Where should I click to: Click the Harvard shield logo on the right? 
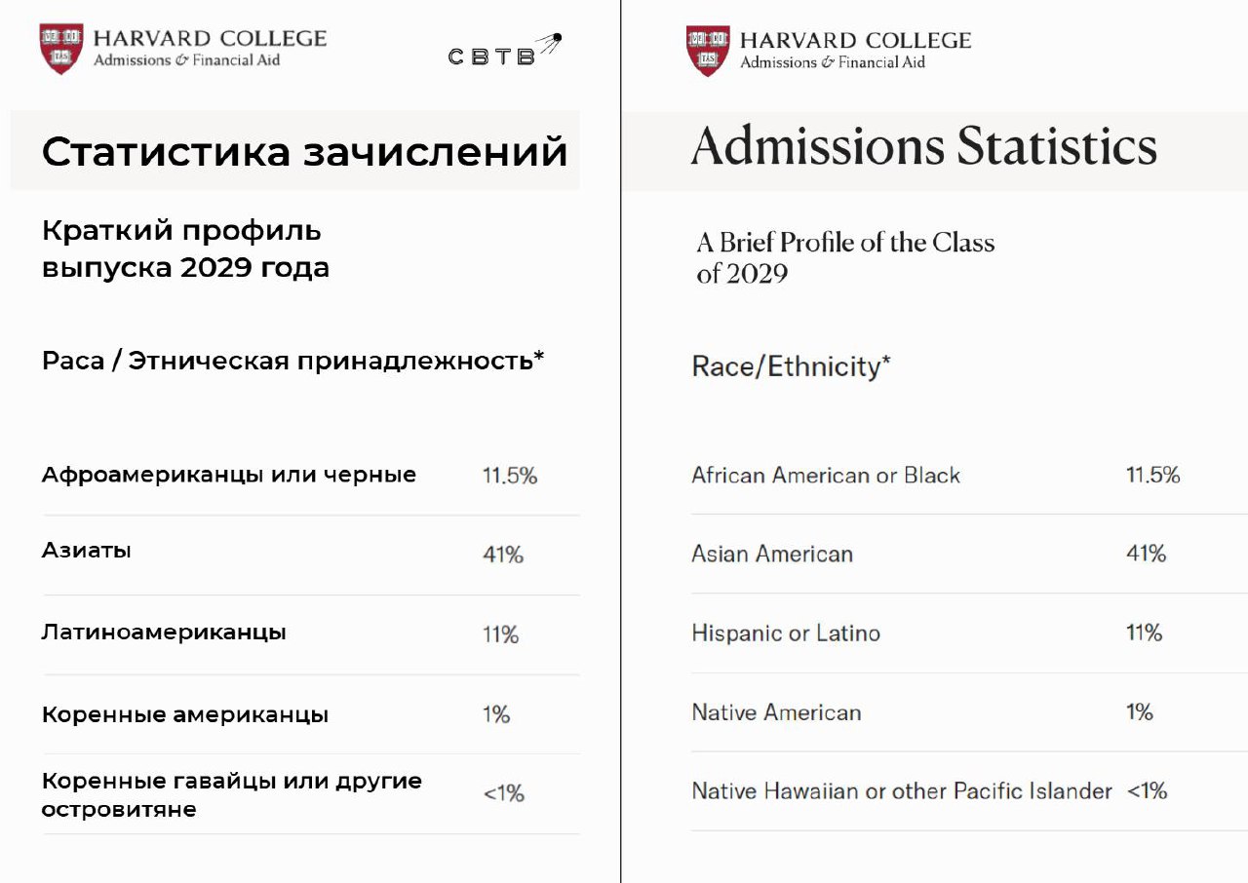click(708, 50)
